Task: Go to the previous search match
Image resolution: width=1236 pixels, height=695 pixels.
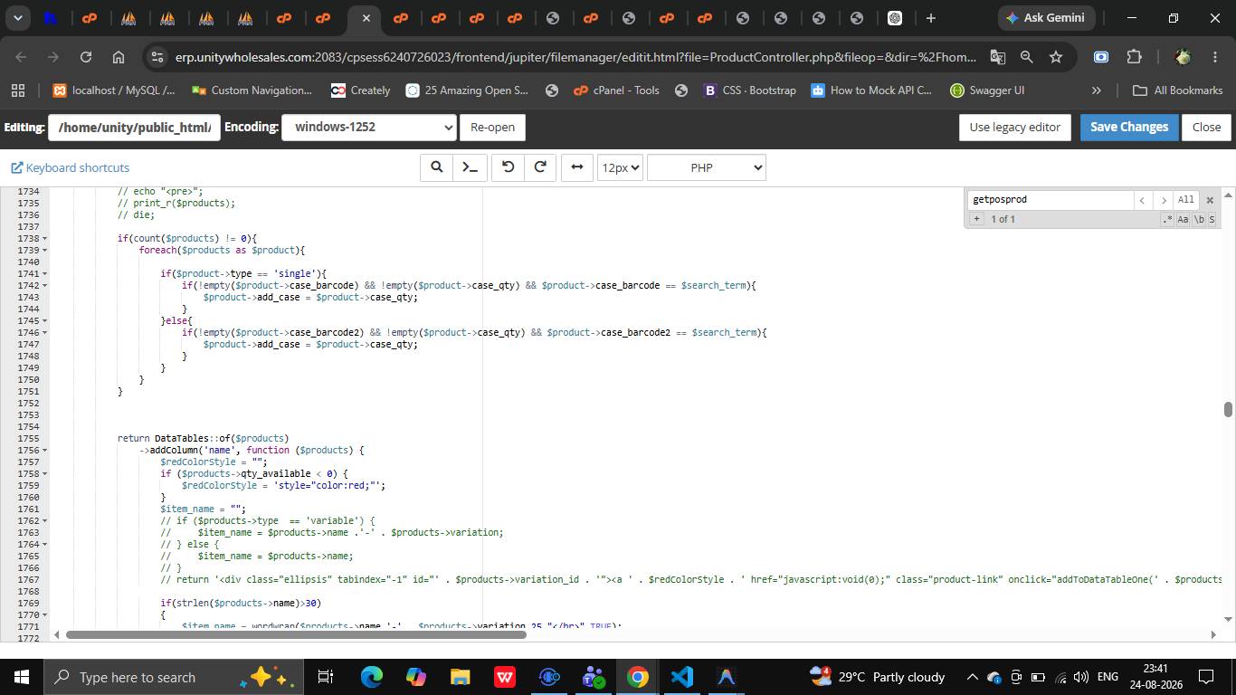Action: click(1142, 200)
